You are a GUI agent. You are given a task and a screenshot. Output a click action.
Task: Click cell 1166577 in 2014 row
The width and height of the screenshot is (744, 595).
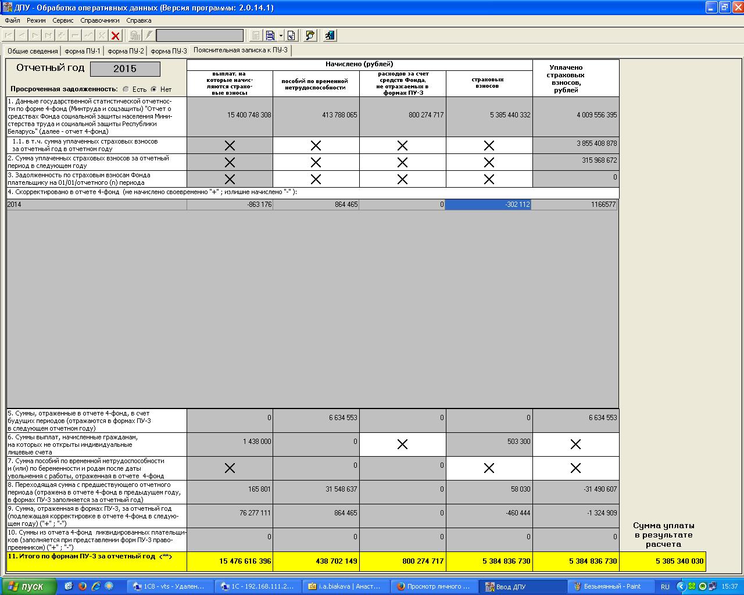(575, 205)
